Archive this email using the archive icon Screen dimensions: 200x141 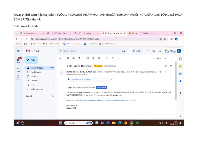click(x=68, y=58)
